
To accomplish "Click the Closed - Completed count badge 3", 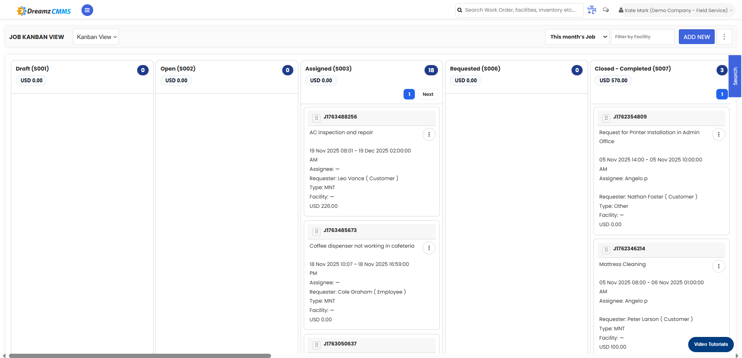I will [722, 70].
